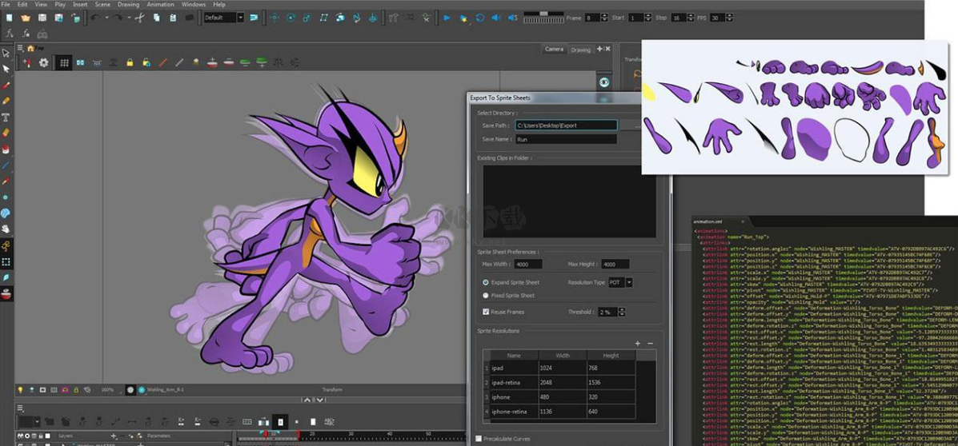Select the Expand Sprite Sheet radio option
The height and width of the screenshot is (446, 958).
(486, 282)
